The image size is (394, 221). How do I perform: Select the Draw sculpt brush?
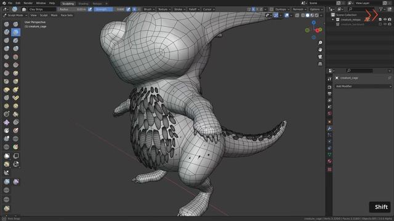[x=7, y=24]
